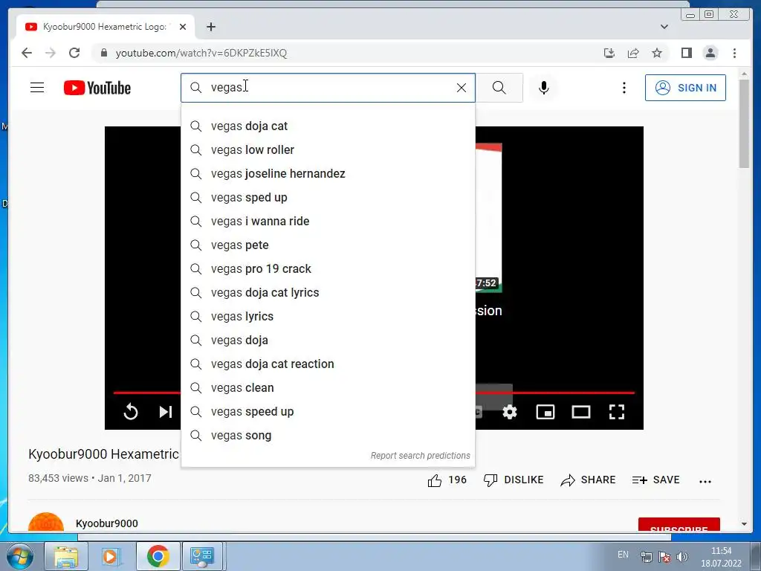Enable miniplayer mode
761x571 pixels.
click(545, 412)
